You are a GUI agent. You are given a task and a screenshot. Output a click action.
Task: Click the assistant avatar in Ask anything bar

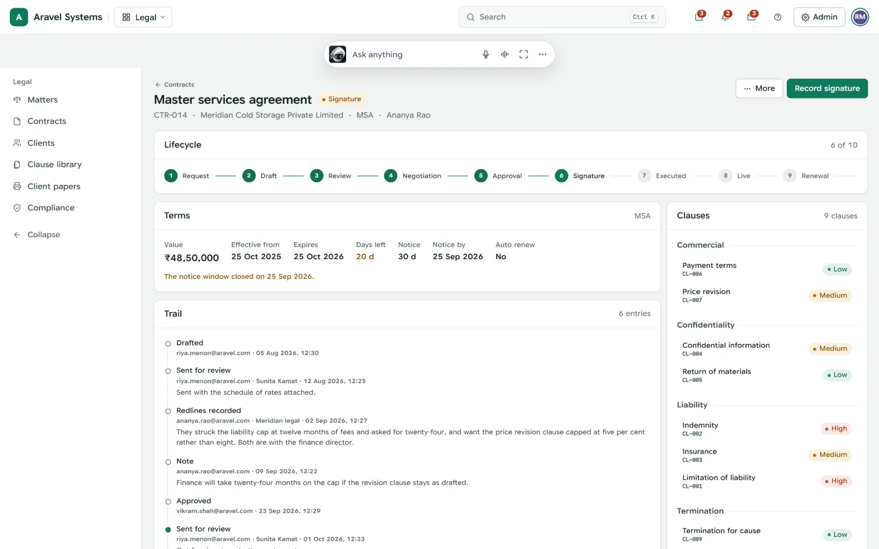[x=337, y=54]
